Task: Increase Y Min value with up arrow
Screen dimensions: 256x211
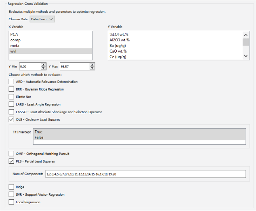Action: coord(43,65)
